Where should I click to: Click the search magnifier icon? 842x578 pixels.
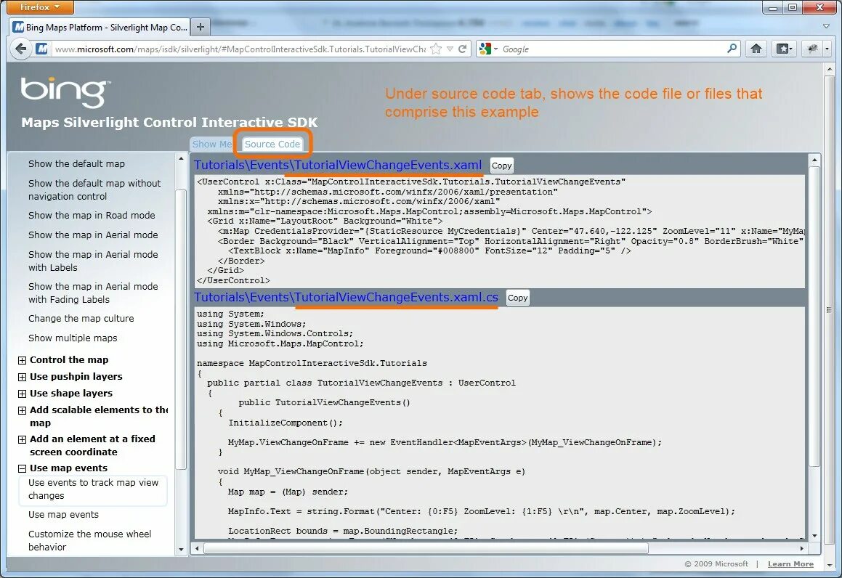(x=732, y=49)
